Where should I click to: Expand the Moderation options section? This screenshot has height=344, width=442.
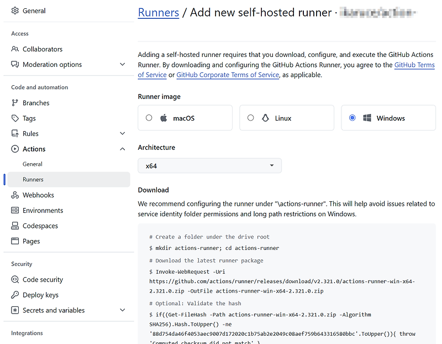pyautogui.click(x=122, y=65)
